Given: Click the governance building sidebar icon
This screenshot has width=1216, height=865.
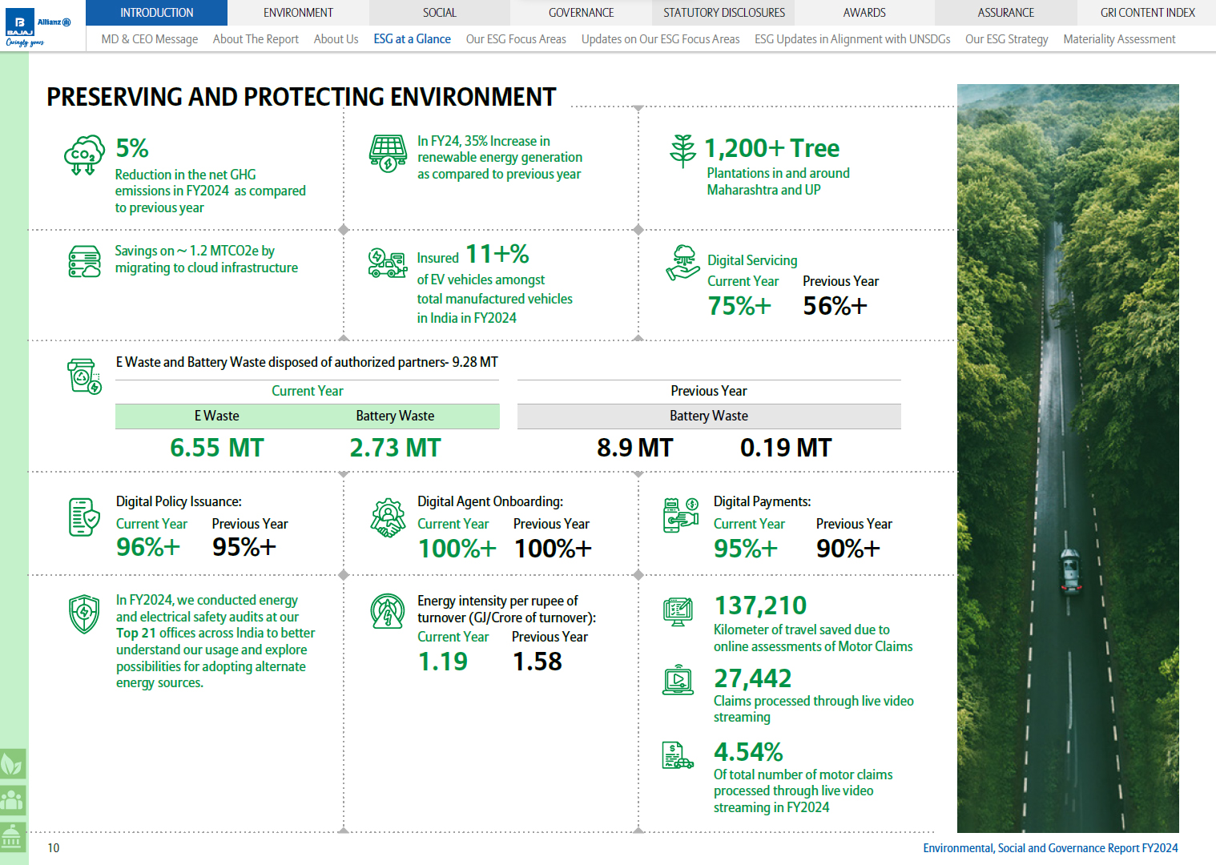Looking at the screenshot, I should pos(12,837).
